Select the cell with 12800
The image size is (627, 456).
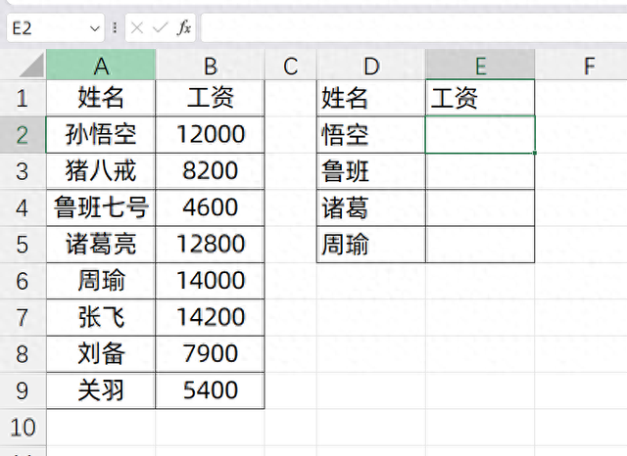(210, 245)
